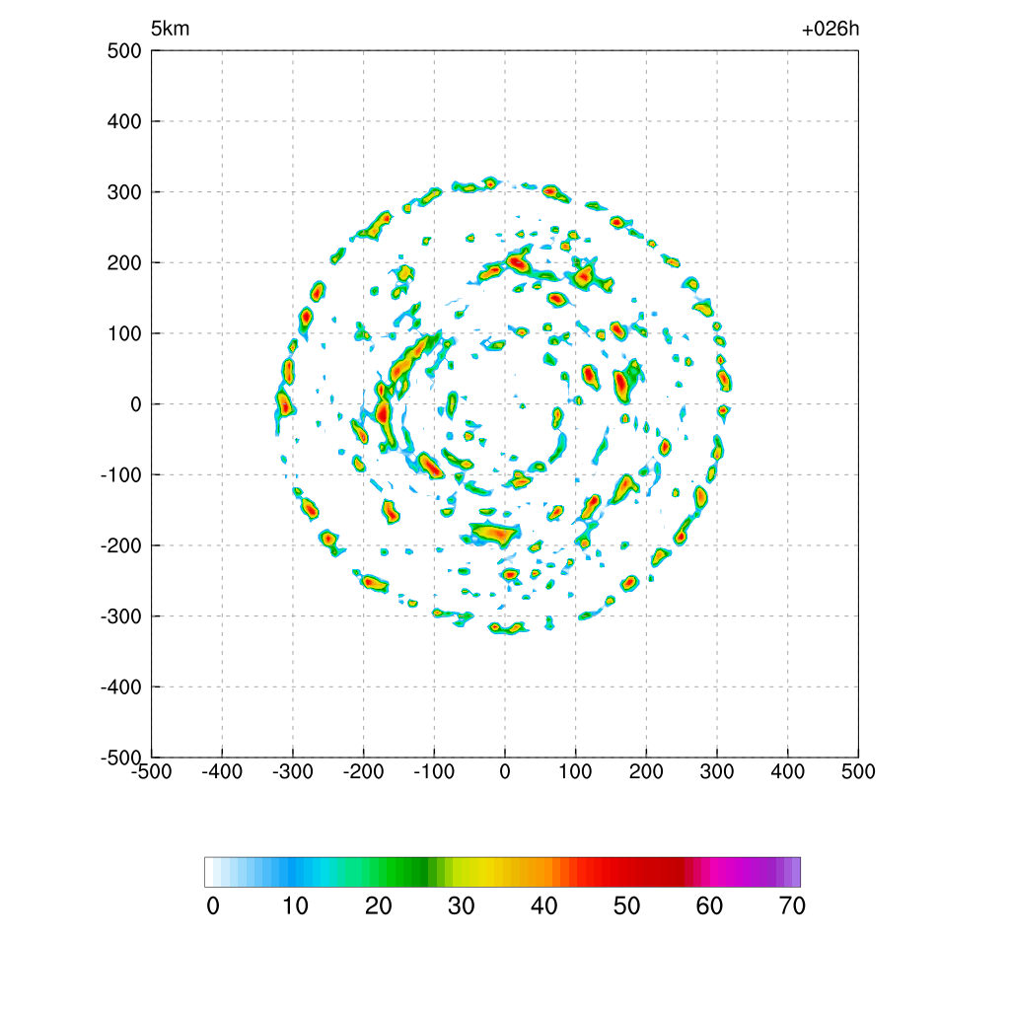The image size is (1010, 1010).
Task: Click the x-axis tick label -200
Action: pyautogui.click(x=363, y=771)
